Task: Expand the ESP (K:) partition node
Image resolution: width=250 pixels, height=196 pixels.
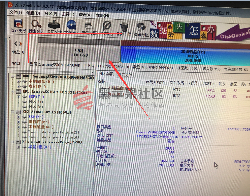Action: (x=18, y=117)
